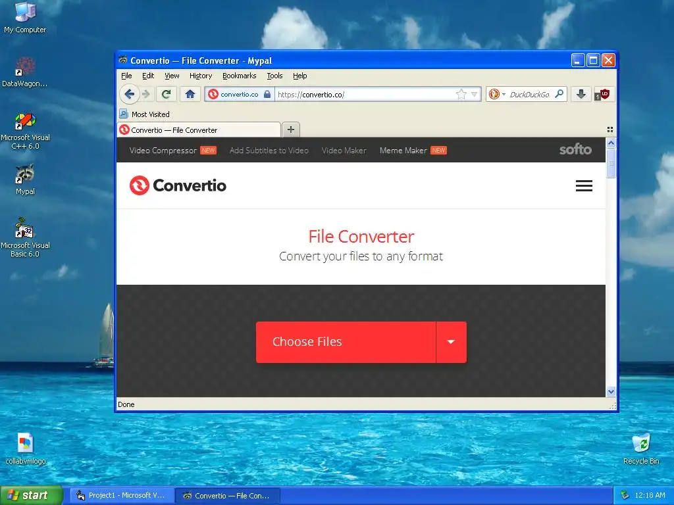Click the softo logo

pos(575,149)
